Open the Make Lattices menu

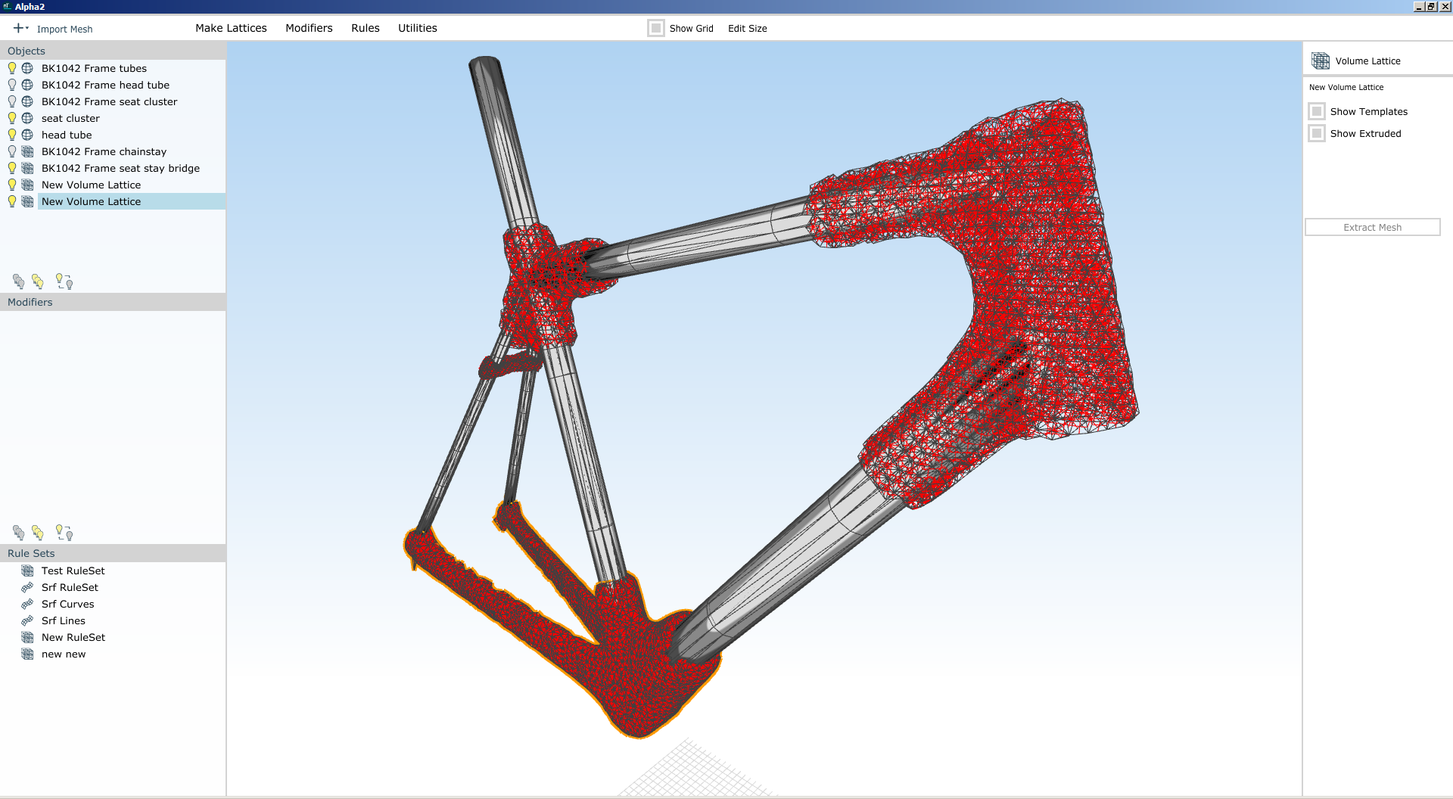231,28
